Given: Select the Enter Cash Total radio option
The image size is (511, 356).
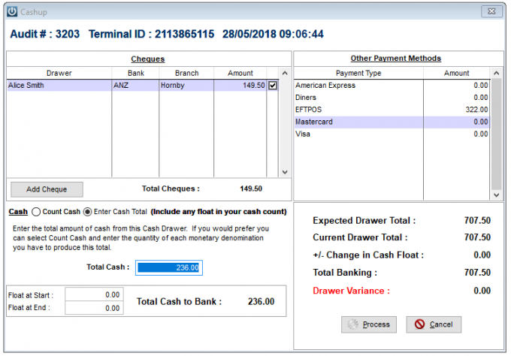Looking at the screenshot, I should (x=87, y=212).
